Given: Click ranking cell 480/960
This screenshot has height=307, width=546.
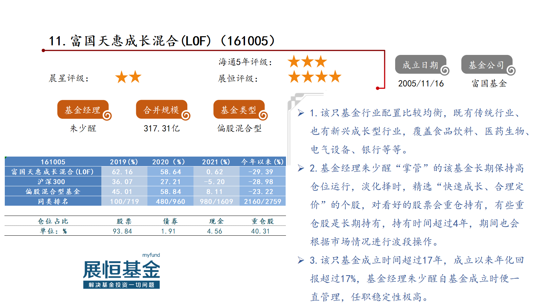Looking at the screenshot, I should coord(171,201).
